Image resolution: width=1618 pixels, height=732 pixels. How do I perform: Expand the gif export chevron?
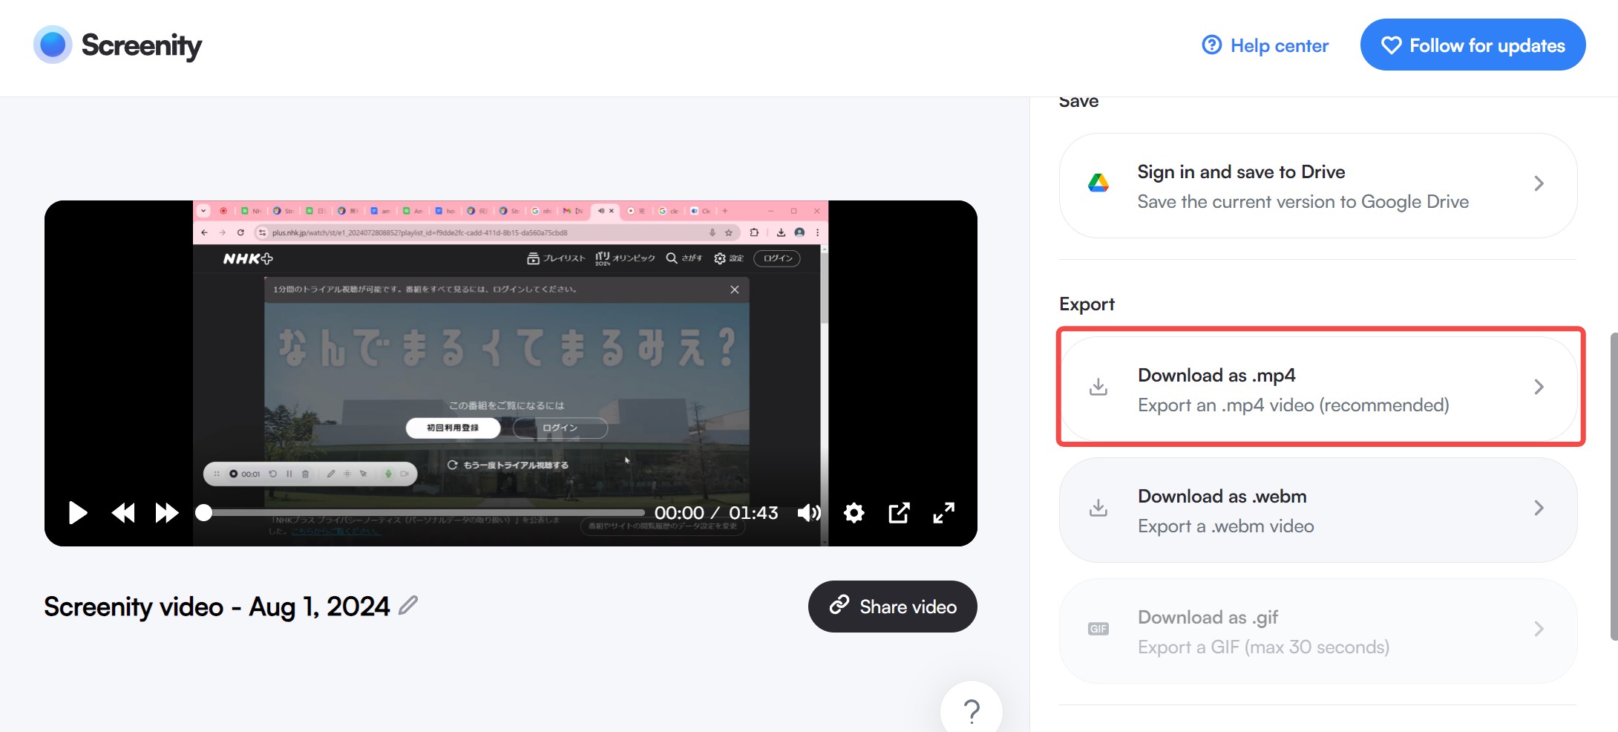coord(1539,629)
